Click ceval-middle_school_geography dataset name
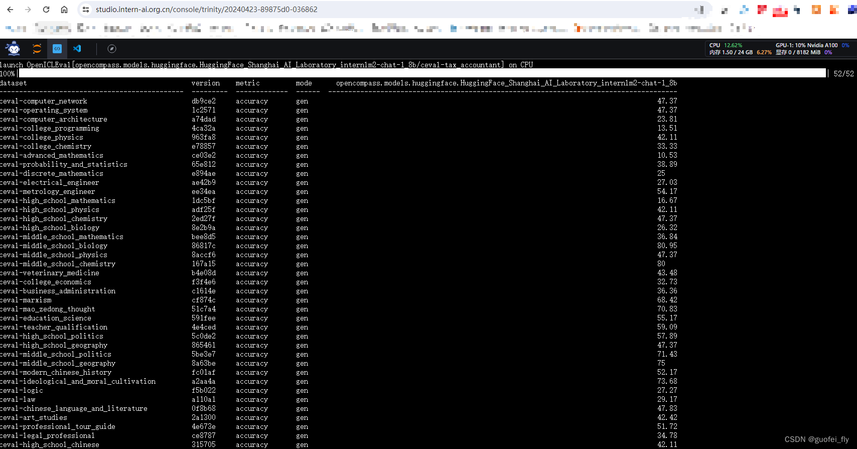This screenshot has height=449, width=857. point(58,363)
